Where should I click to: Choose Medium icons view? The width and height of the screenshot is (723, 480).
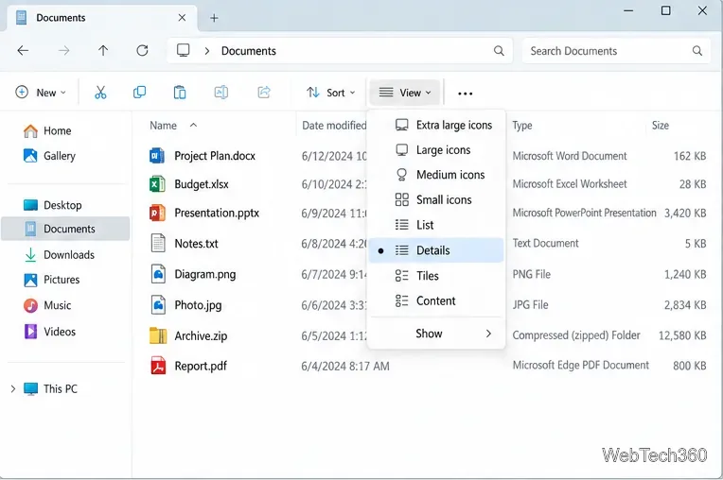click(436, 175)
